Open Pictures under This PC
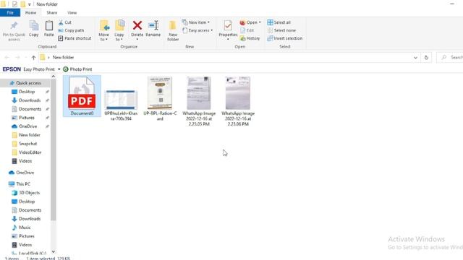The width and height of the screenshot is (463, 260). (x=27, y=236)
